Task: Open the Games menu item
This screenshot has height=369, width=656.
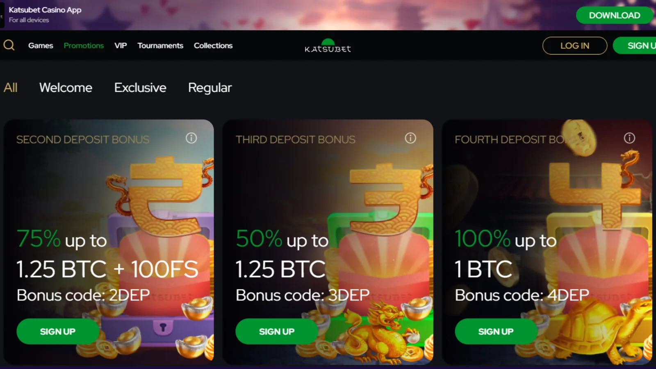Action: pyautogui.click(x=41, y=46)
